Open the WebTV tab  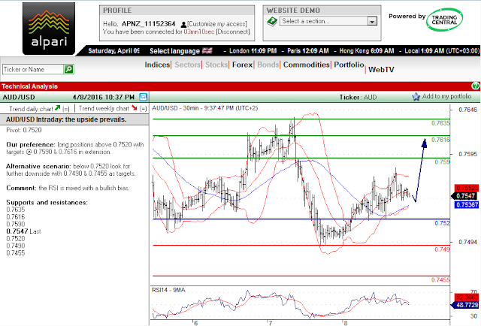[x=381, y=70]
